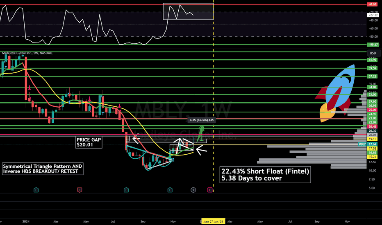Select the rocket sticker drawing

point(335,93)
